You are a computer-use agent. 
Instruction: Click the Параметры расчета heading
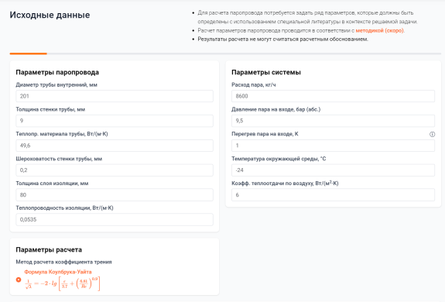click(49, 250)
